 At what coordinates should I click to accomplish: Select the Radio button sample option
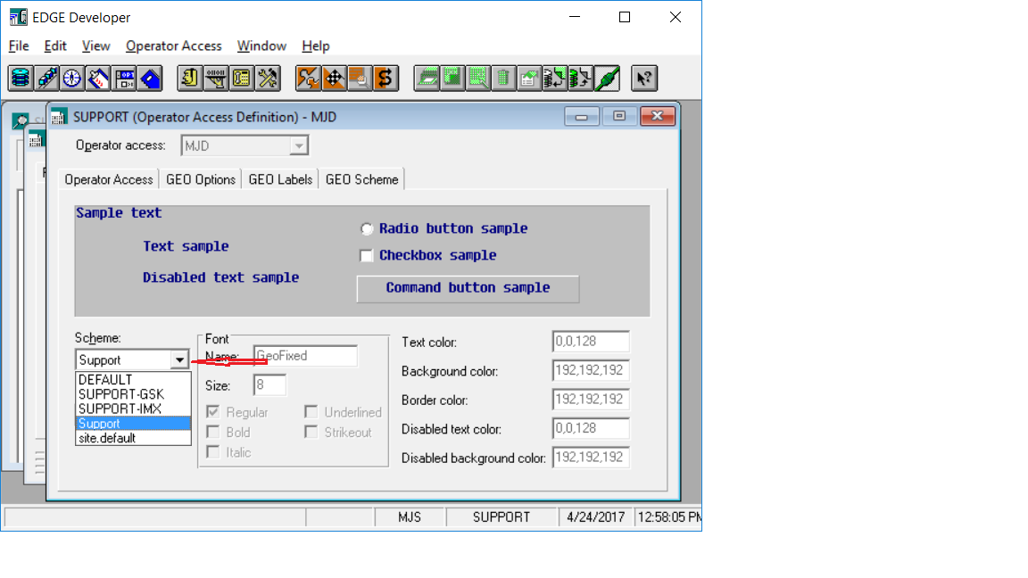367,228
